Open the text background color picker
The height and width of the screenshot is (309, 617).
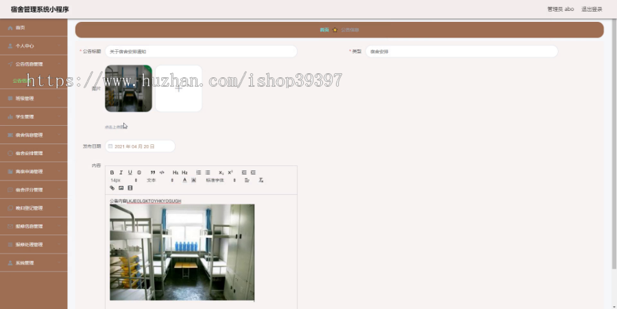(193, 180)
